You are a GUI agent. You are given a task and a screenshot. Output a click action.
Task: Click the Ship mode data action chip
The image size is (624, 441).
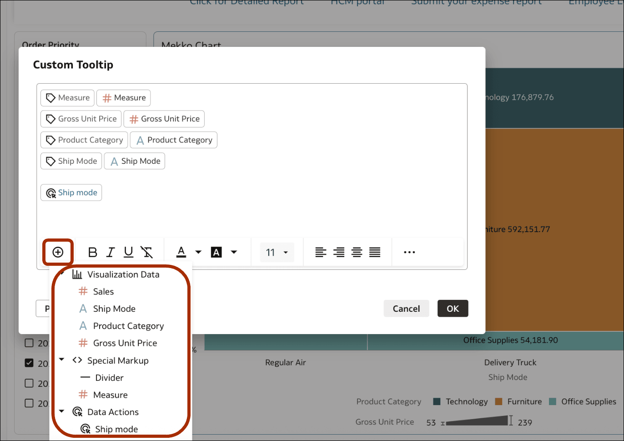pos(71,192)
